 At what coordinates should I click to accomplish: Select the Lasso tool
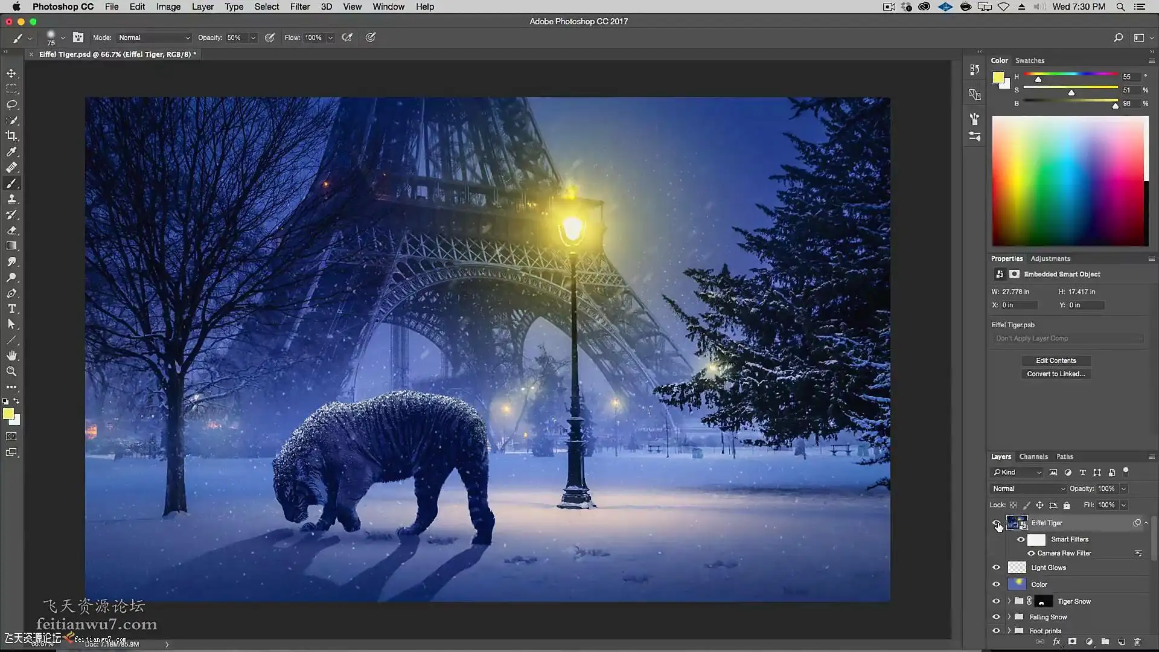click(x=11, y=104)
